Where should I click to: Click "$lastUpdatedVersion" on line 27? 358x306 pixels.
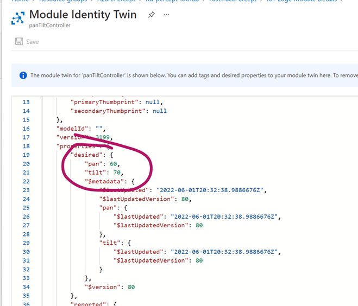click(151, 226)
